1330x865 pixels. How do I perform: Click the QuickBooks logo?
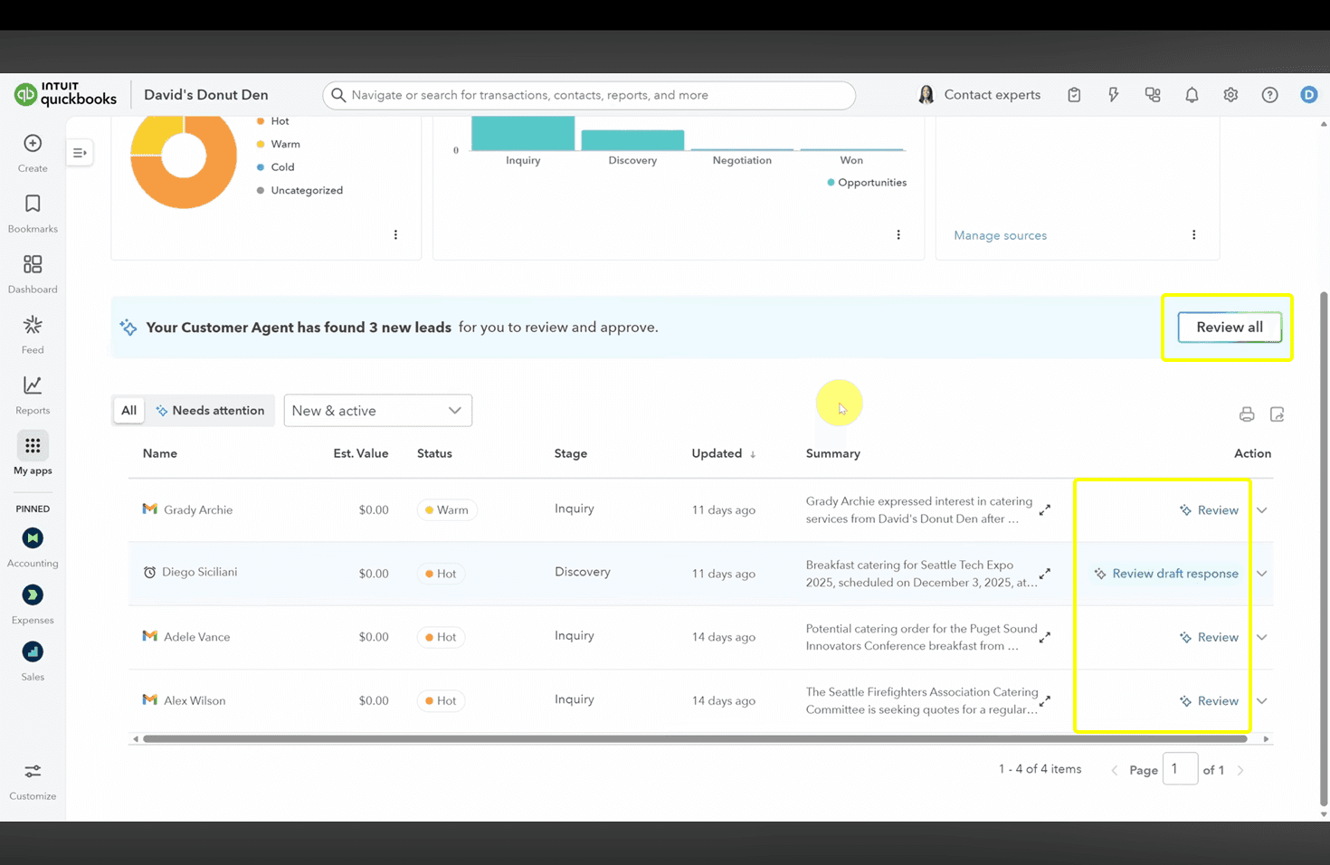[x=65, y=94]
